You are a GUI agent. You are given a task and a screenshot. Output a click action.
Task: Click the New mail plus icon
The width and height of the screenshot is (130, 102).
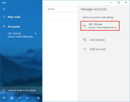pos(4,17)
